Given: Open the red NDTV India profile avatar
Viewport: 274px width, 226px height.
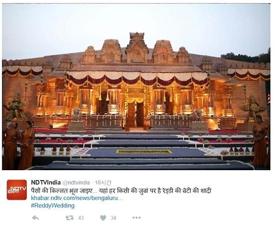Looking at the screenshot, I should tap(17, 190).
